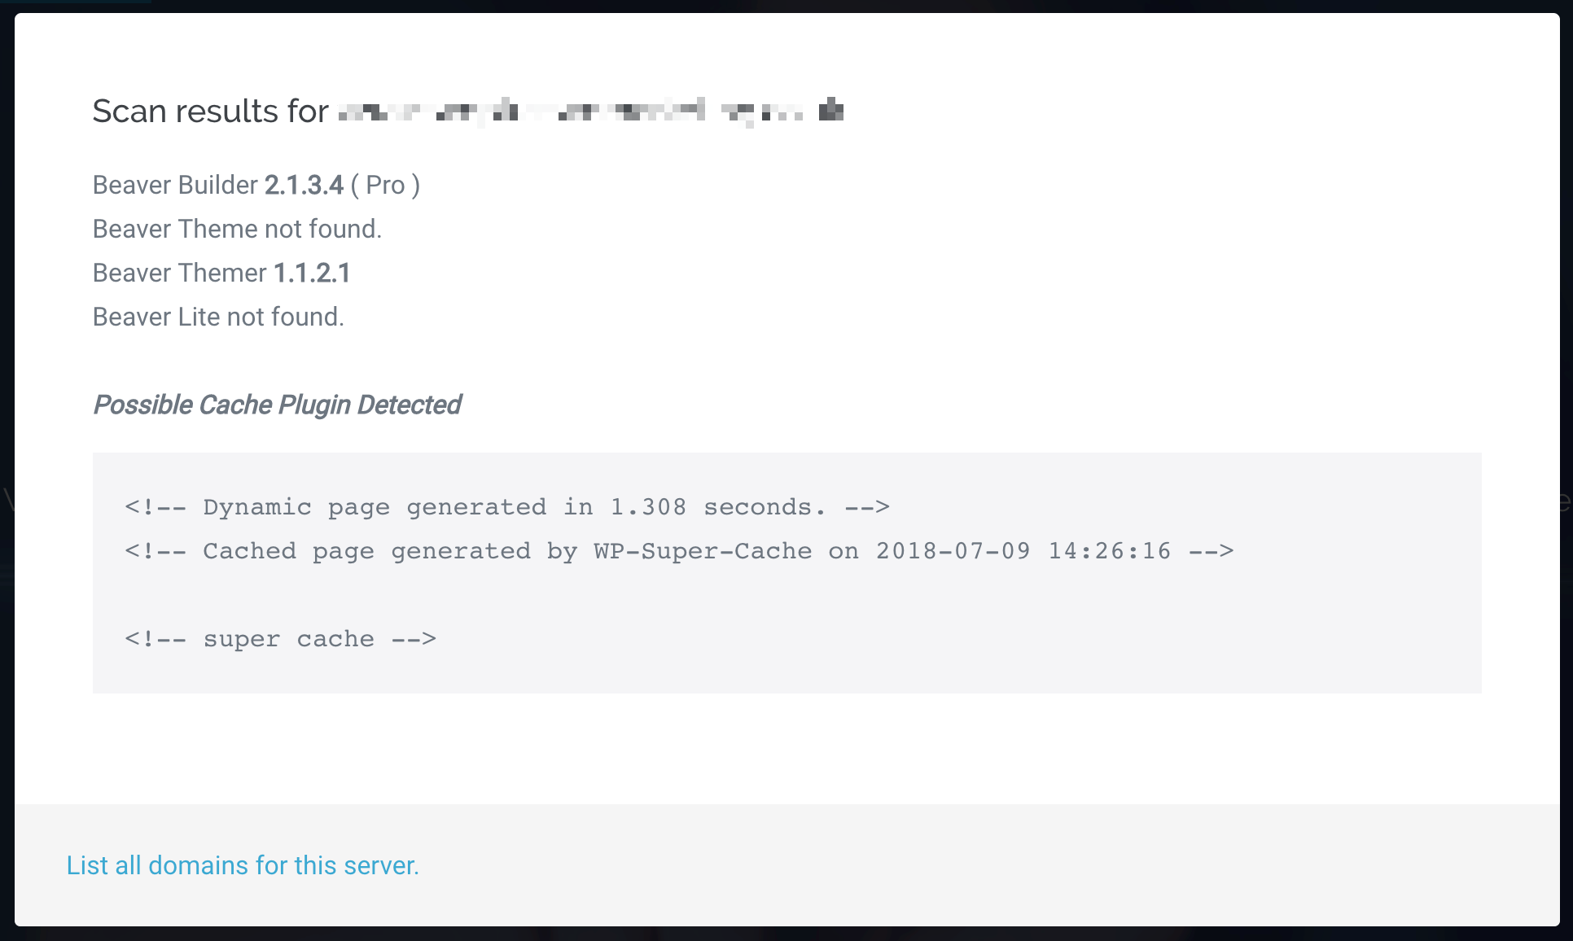This screenshot has height=941, width=1573.
Task: Click the cached timestamp 2018-07-09 14:26:16
Action: pyautogui.click(x=1023, y=550)
